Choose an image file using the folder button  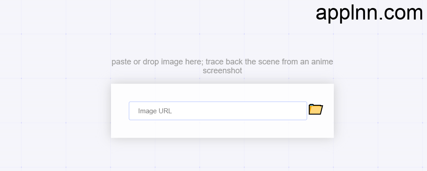(316, 109)
